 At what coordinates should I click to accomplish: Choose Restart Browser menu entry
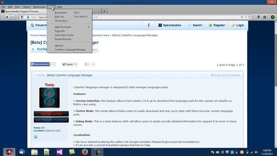point(70,39)
